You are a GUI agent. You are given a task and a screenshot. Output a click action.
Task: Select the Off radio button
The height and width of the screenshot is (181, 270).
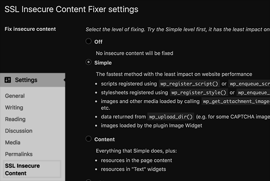pos(88,41)
